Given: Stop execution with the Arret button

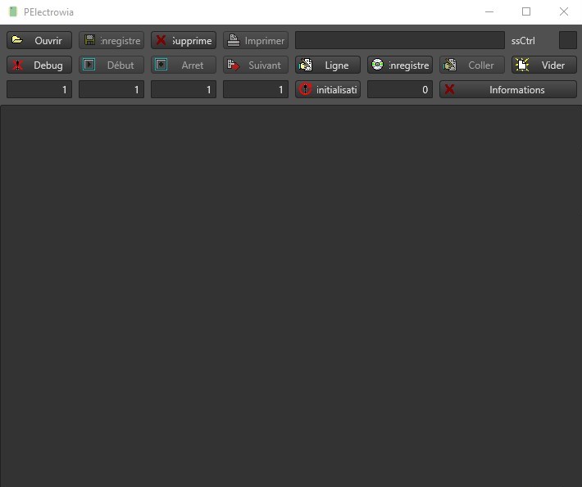Looking at the screenshot, I should (x=184, y=65).
